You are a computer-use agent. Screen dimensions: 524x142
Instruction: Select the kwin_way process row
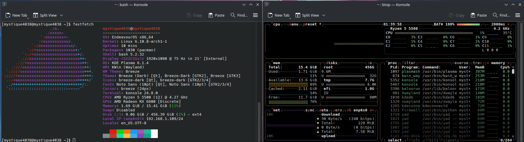click(450, 76)
